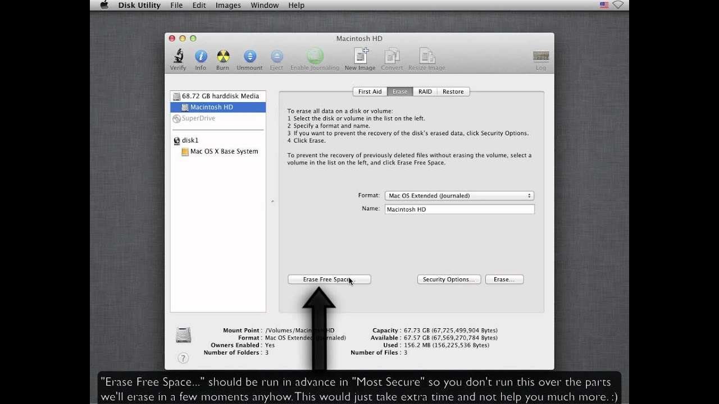
Task: Click the US flag input menu icon
Action: click(x=604, y=5)
